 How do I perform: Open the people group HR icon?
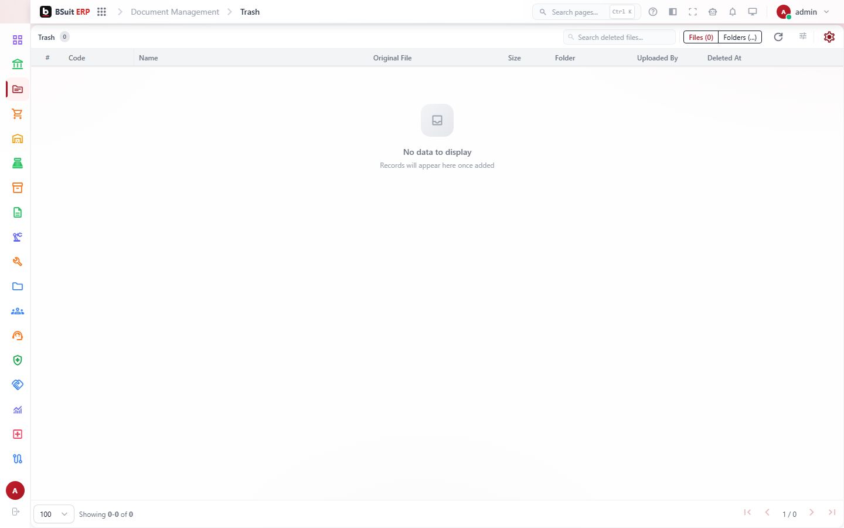click(x=18, y=311)
